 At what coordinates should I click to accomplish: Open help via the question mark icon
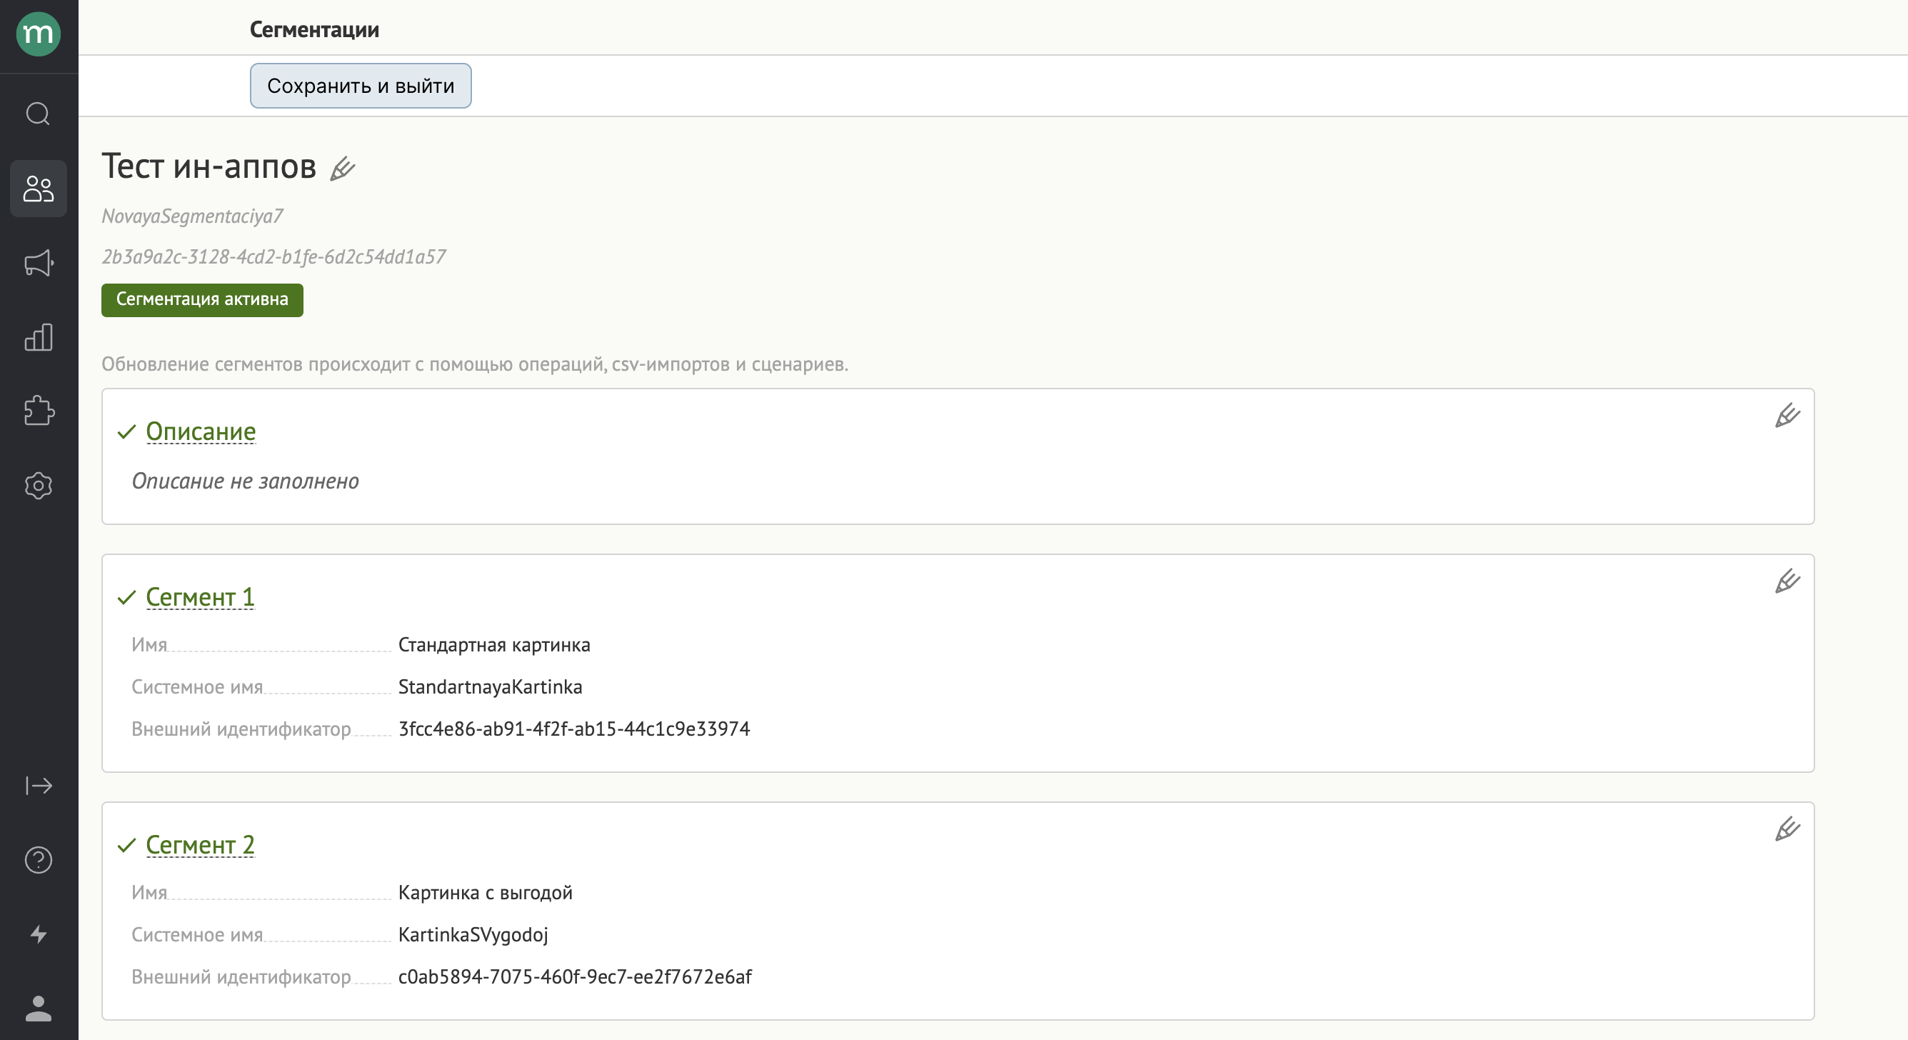[39, 859]
